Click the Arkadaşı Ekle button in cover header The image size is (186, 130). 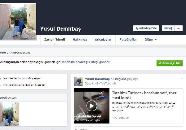click(x=146, y=28)
